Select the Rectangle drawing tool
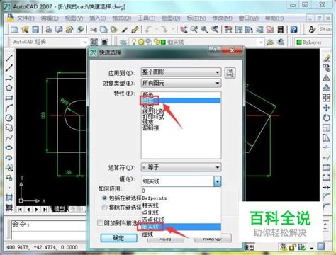The height and width of the screenshot is (255, 336). pyautogui.click(x=9, y=98)
